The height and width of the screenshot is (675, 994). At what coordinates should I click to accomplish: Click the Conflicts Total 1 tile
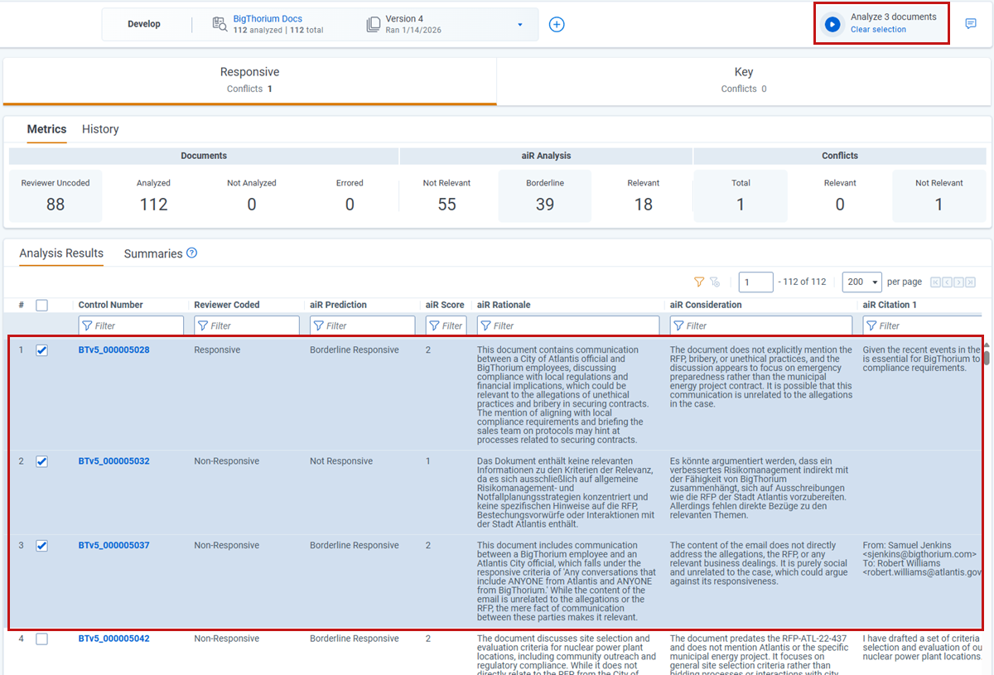[741, 196]
